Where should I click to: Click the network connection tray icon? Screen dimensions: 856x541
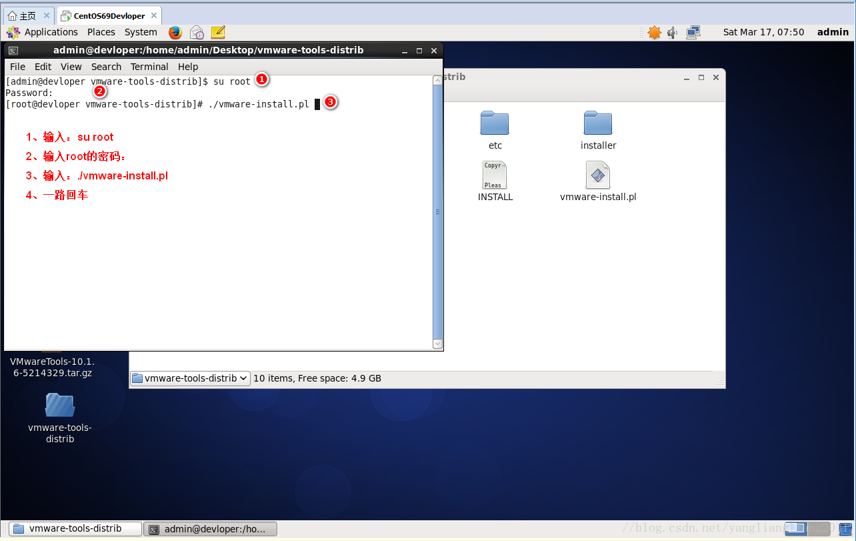click(x=693, y=32)
